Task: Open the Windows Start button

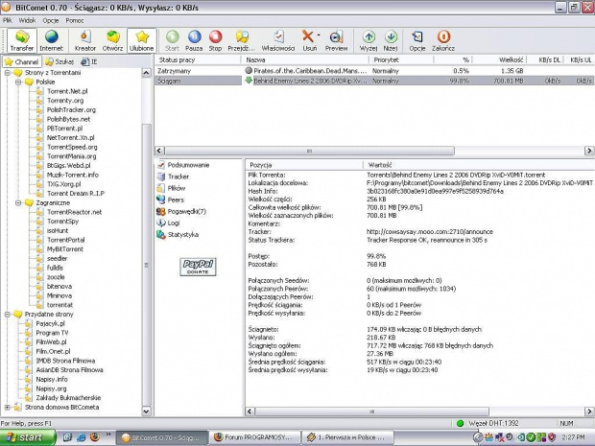Action: pos(27,437)
